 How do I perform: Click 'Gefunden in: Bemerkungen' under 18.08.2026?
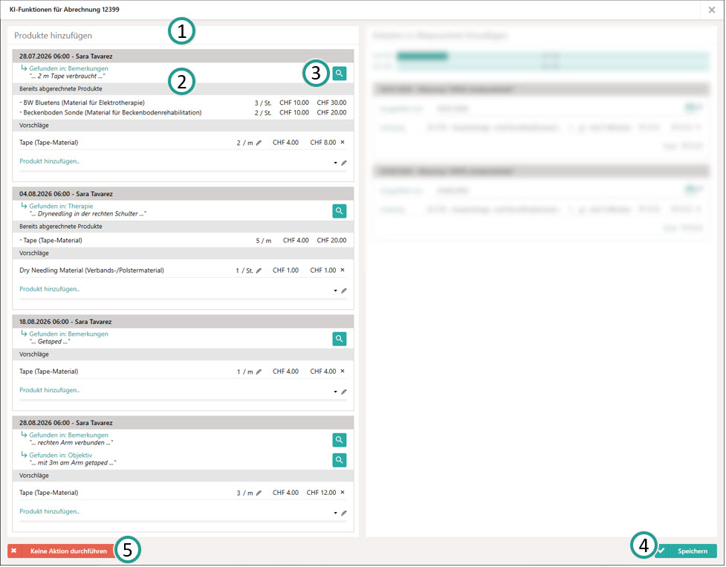pyautogui.click(x=68, y=334)
